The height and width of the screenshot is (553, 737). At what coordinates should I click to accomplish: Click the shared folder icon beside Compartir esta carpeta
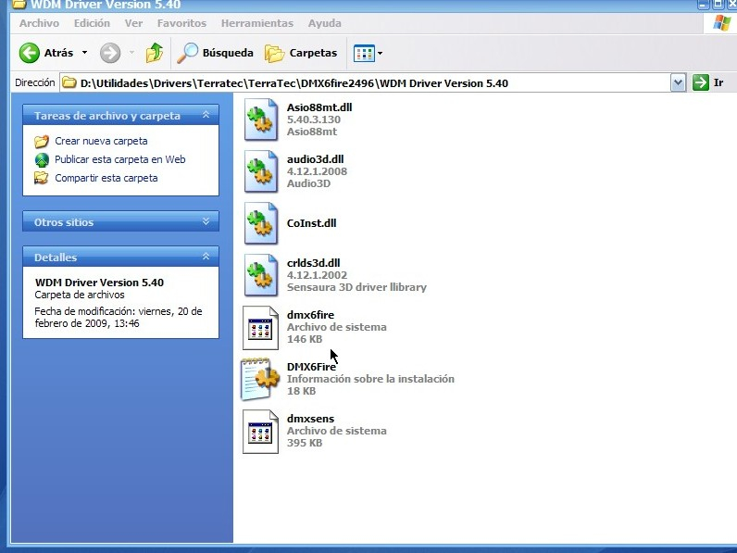pos(42,178)
